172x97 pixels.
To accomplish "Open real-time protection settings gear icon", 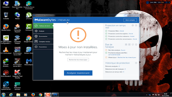I will click(132, 25).
